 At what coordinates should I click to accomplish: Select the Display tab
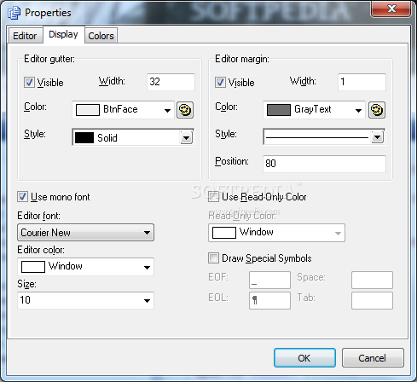63,34
